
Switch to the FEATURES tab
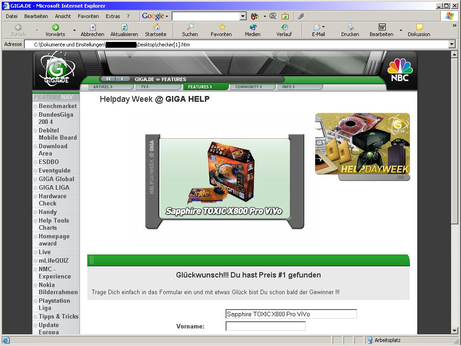pos(206,87)
